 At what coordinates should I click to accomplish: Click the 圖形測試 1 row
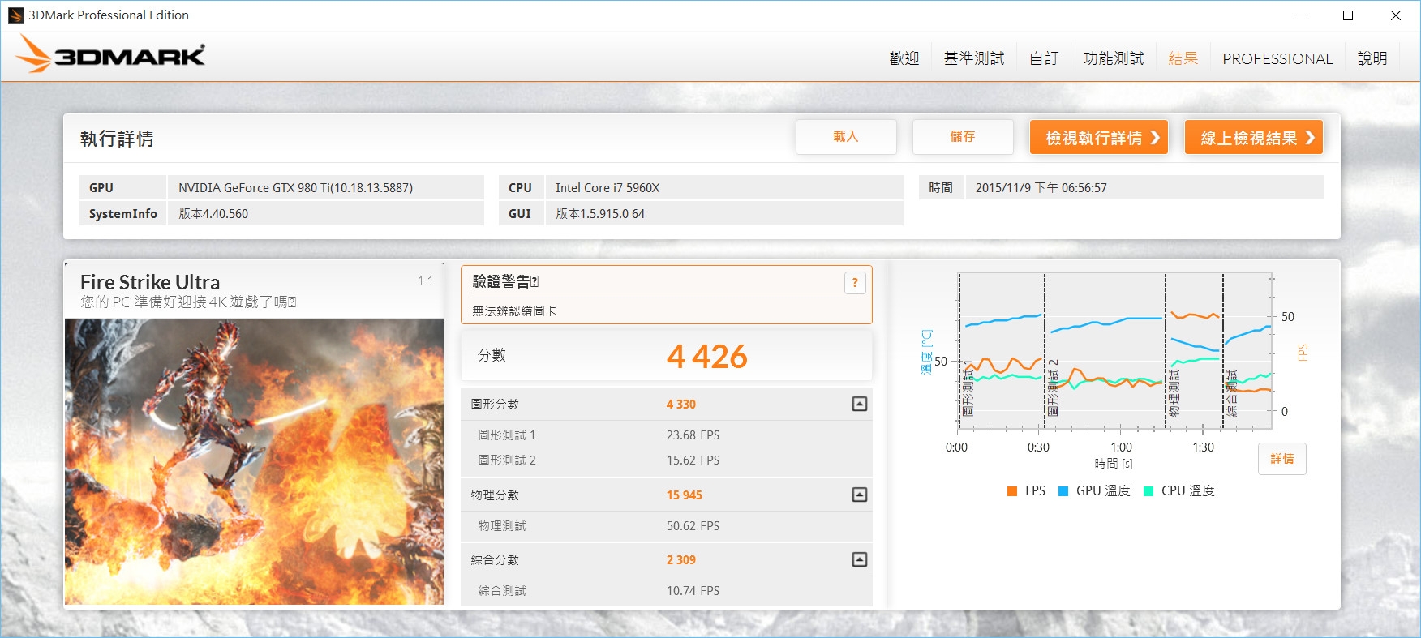667,435
